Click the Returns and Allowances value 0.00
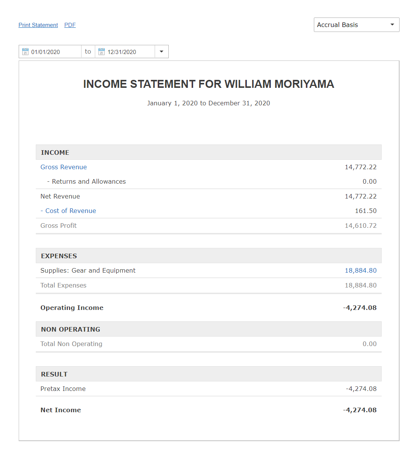 coord(369,181)
